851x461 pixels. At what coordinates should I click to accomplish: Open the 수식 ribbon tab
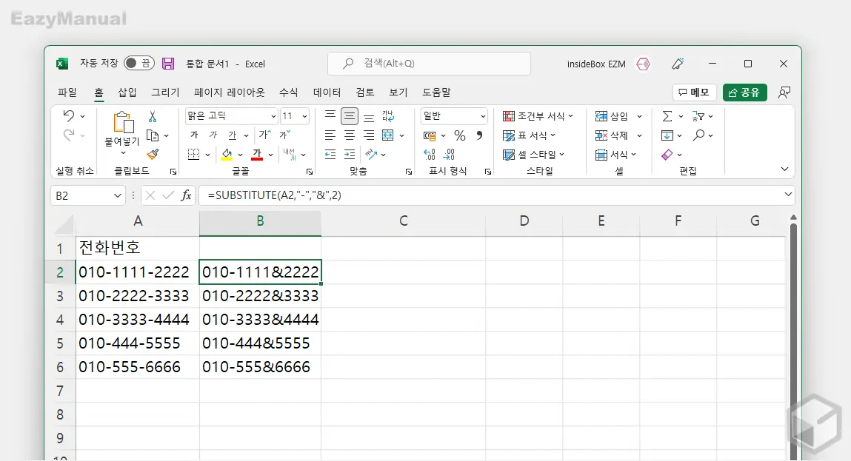[x=289, y=92]
